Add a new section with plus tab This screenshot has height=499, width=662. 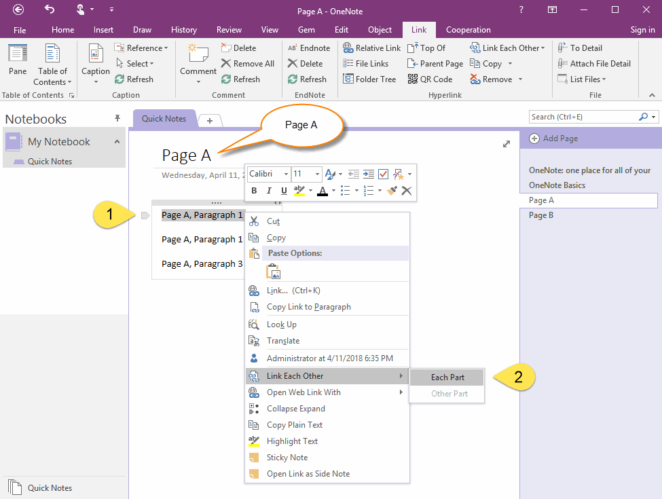209,121
